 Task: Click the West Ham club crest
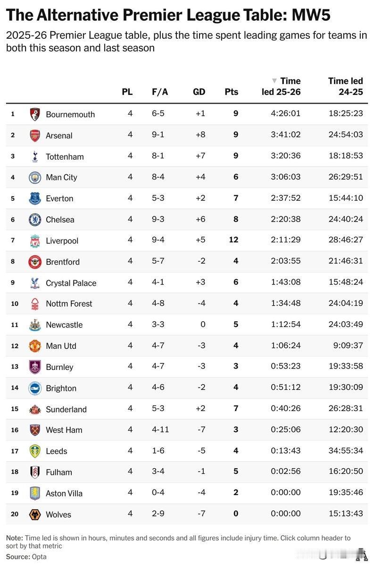35,430
